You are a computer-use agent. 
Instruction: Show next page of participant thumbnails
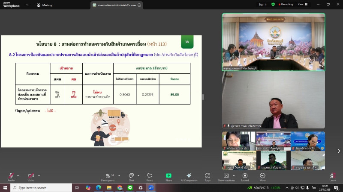coord(339,151)
